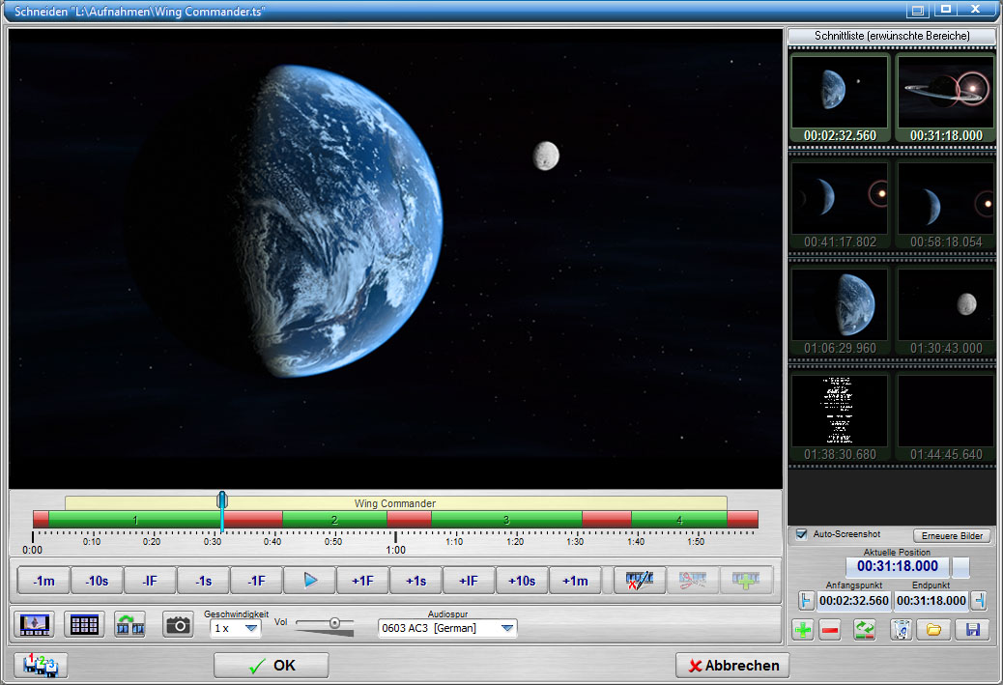
Task: Click green timeline segment 1
Action: point(135,520)
